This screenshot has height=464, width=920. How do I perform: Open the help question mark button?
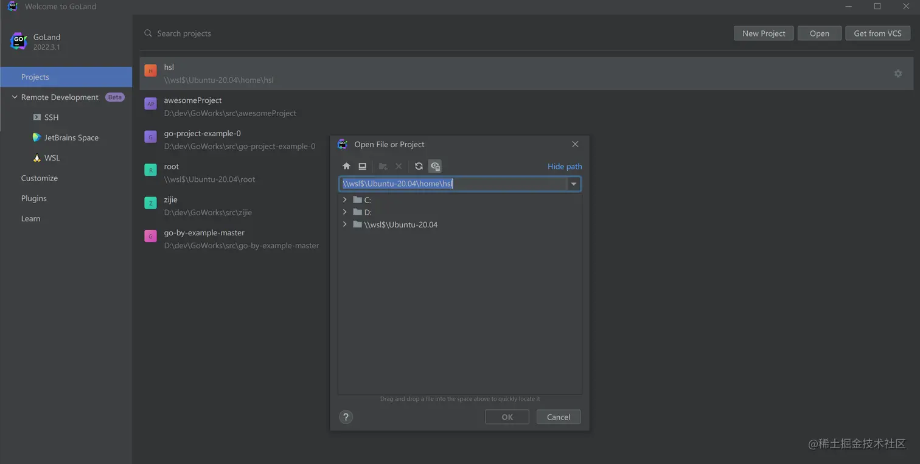(x=346, y=417)
